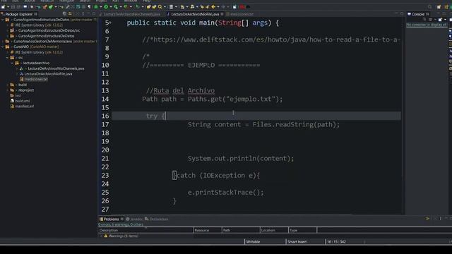Image resolution: width=452 pixels, height=254 pixels.
Task: Click the delftstack URL comment on line 7
Action: coord(271,40)
